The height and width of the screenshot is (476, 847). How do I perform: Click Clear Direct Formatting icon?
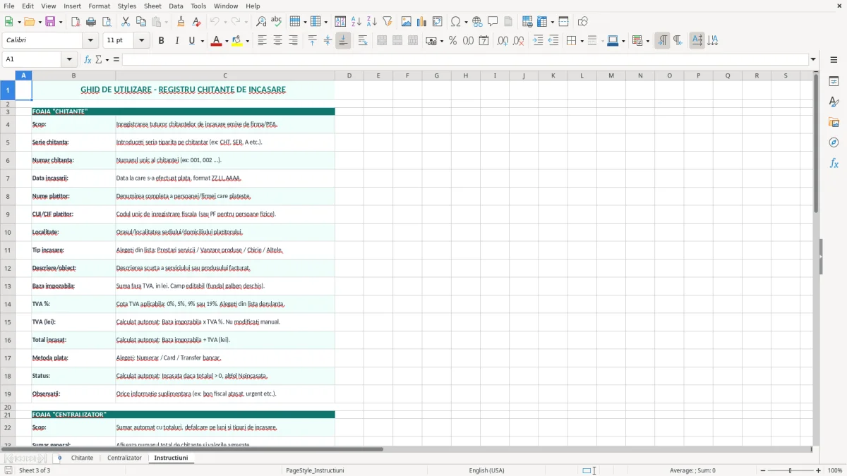[x=197, y=22]
